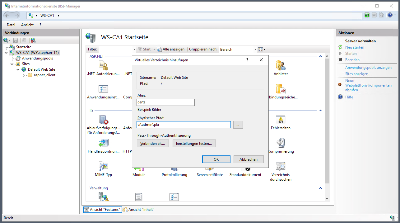
Task: Click into the Physischer Pfad input field
Action: coord(184,125)
